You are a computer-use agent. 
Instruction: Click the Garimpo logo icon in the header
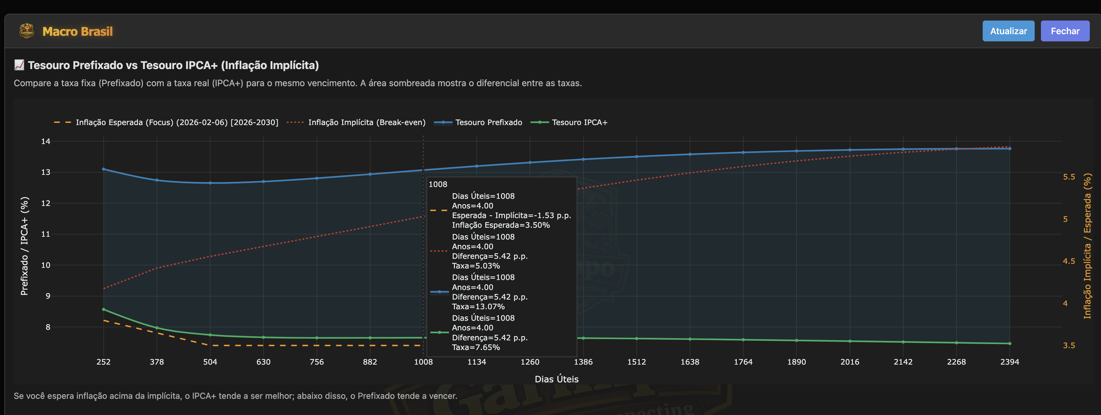click(26, 30)
